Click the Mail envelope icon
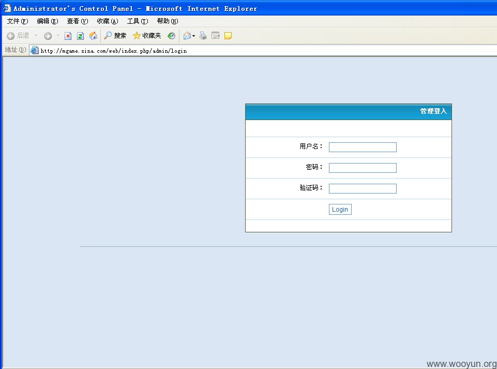The image size is (497, 369). [187, 36]
